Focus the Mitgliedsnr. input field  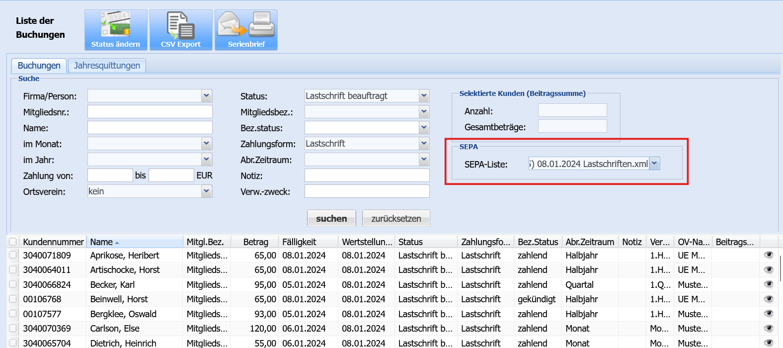[x=150, y=112]
